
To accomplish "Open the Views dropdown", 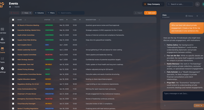I will pyautogui.click(x=27, y=13).
